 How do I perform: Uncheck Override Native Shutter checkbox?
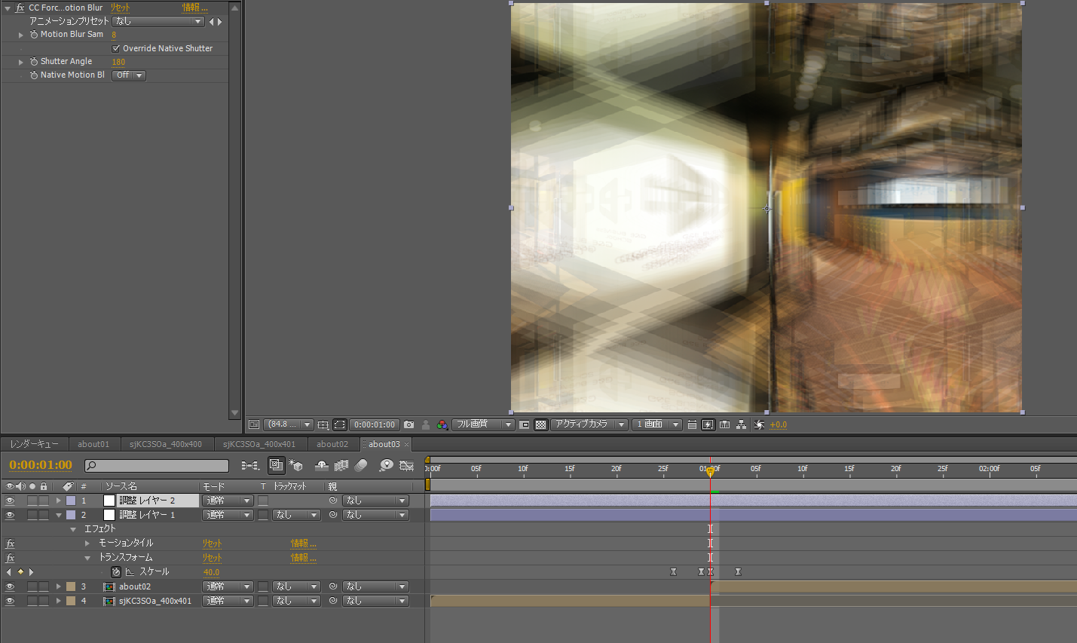[116, 48]
